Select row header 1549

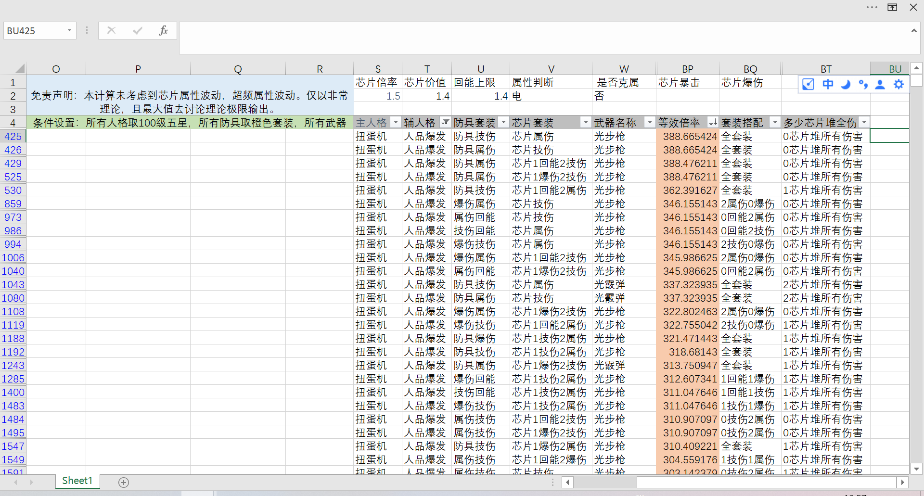pos(13,459)
